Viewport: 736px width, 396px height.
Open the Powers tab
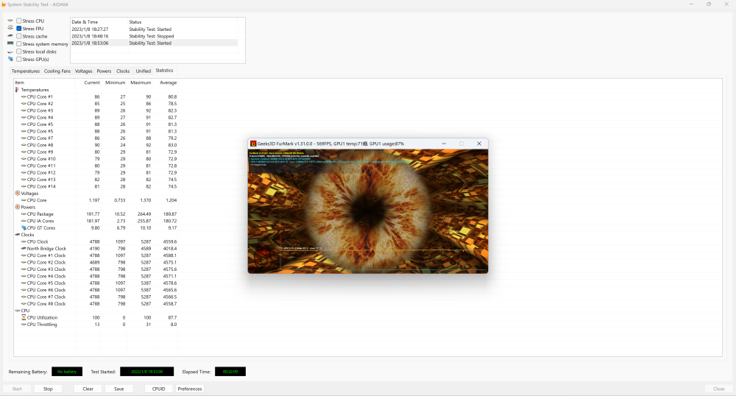coord(105,71)
